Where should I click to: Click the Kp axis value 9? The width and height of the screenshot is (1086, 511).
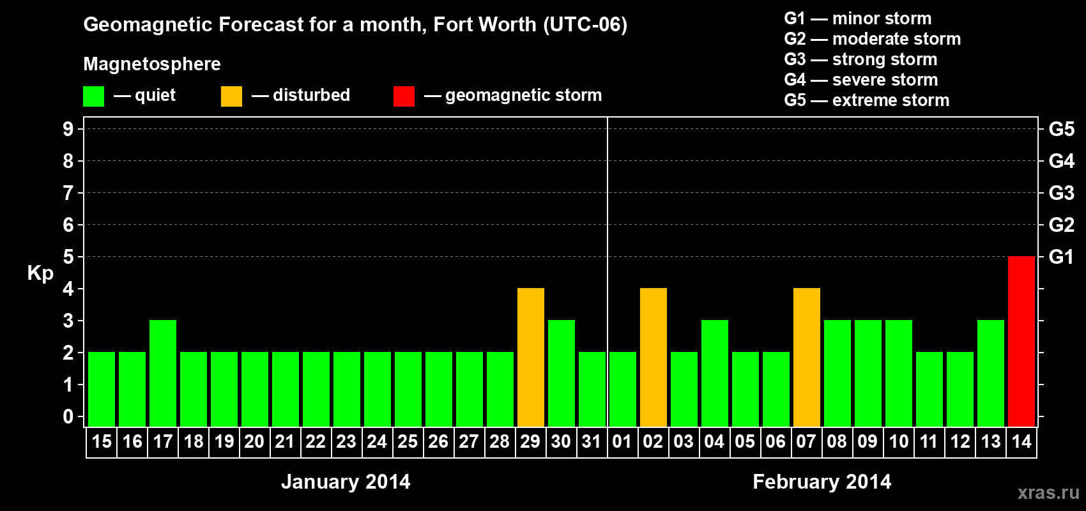tap(68, 129)
